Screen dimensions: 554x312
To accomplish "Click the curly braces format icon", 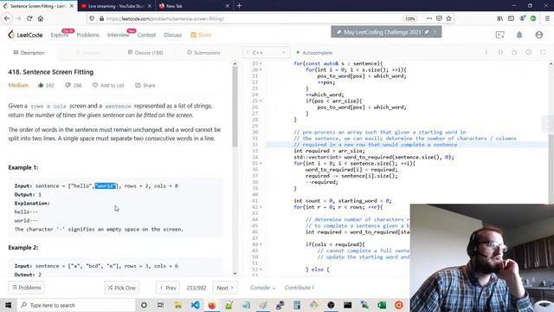I will (x=500, y=52).
